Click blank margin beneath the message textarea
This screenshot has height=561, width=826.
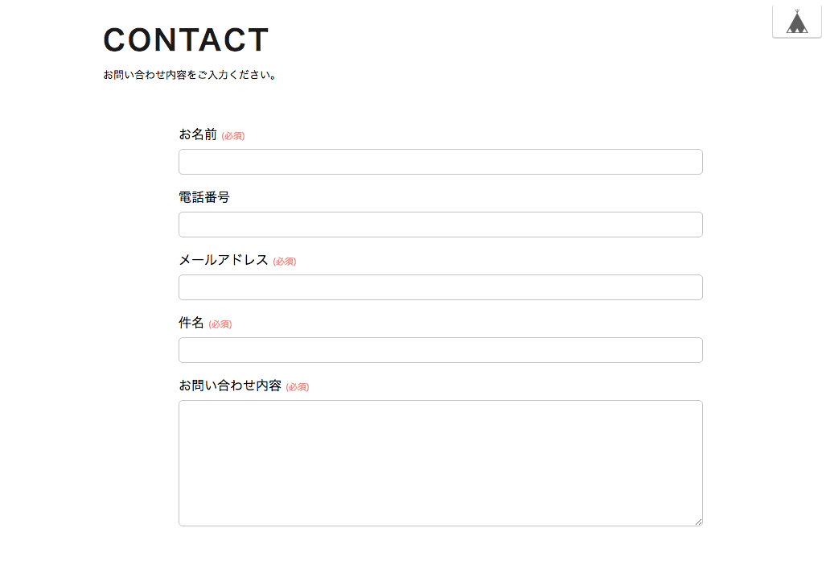point(441,544)
